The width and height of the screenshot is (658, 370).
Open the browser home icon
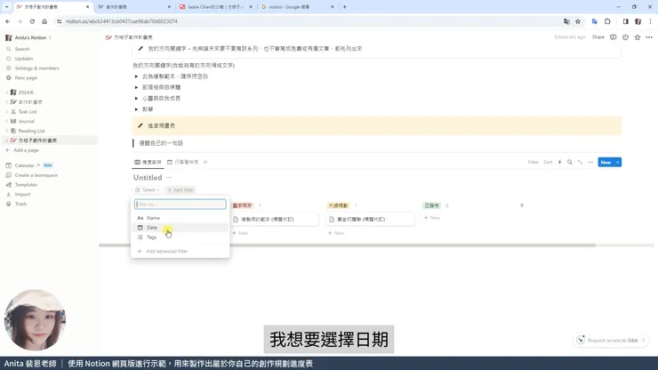tap(44, 21)
